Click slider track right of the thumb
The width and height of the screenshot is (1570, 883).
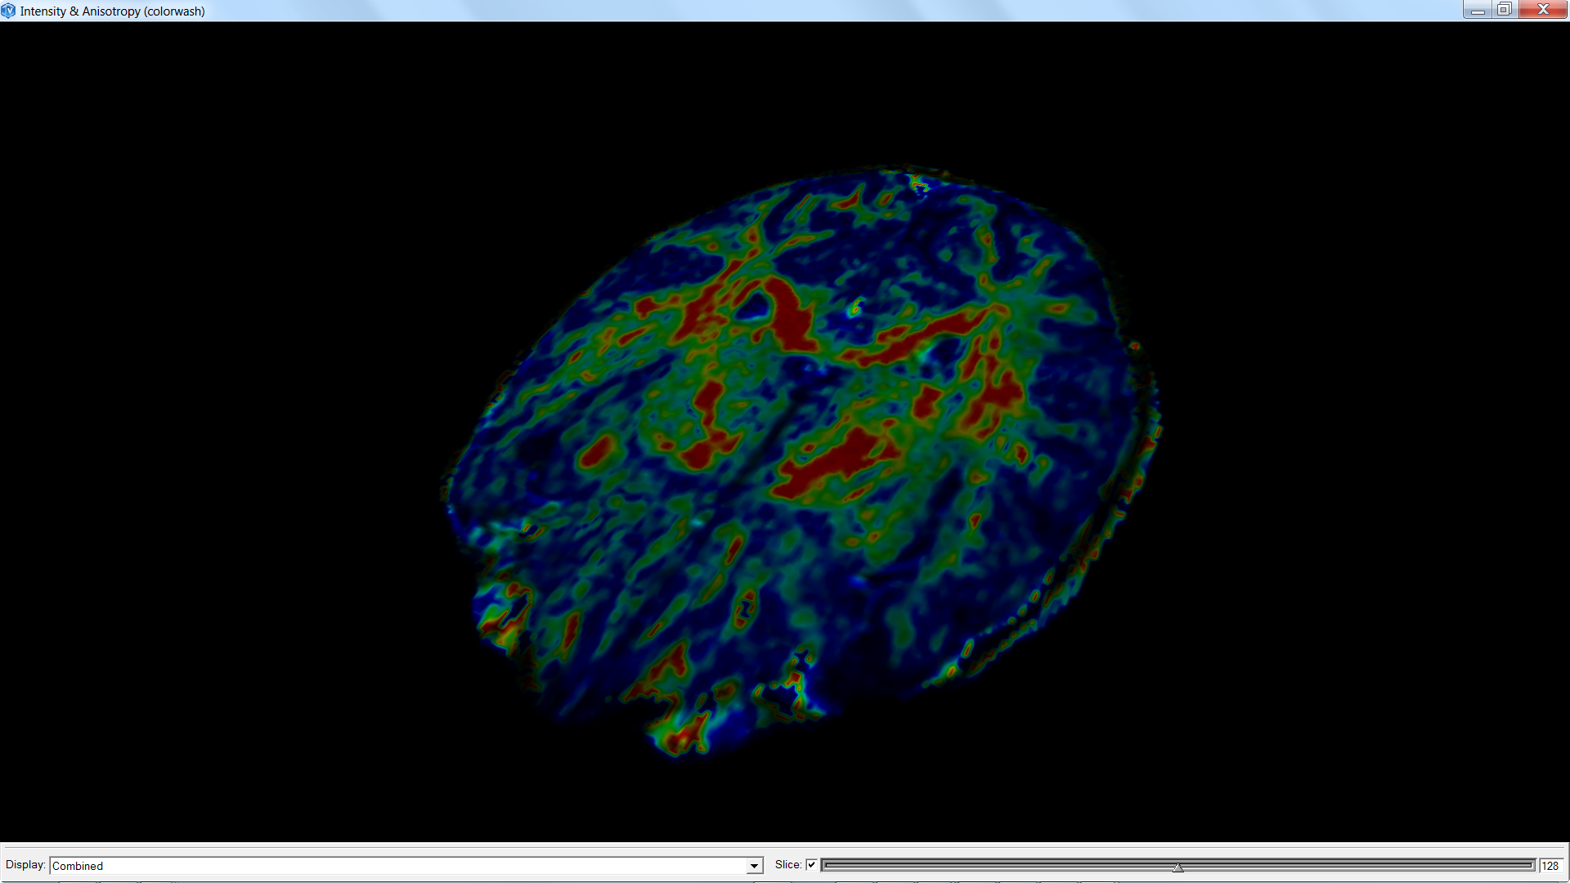[x=1357, y=865]
